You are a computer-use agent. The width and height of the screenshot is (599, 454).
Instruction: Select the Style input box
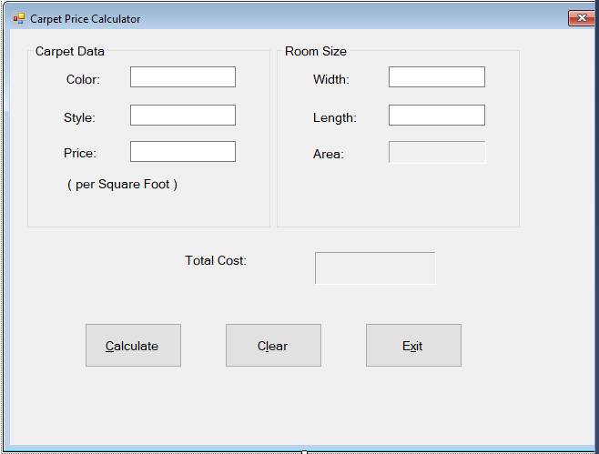[x=183, y=116]
